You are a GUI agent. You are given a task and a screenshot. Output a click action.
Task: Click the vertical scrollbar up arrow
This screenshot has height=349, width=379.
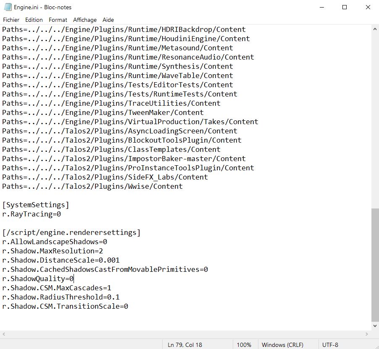(x=375, y=29)
